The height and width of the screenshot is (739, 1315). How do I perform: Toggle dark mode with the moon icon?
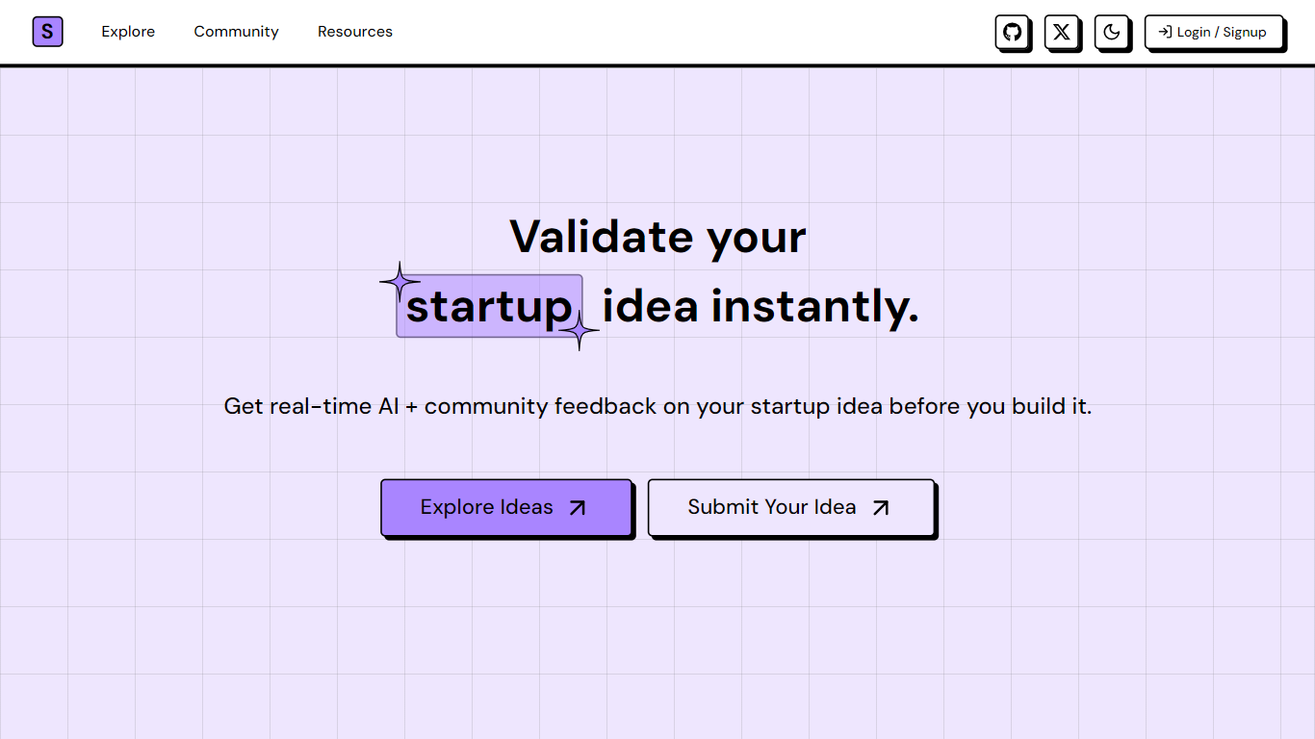tap(1111, 32)
